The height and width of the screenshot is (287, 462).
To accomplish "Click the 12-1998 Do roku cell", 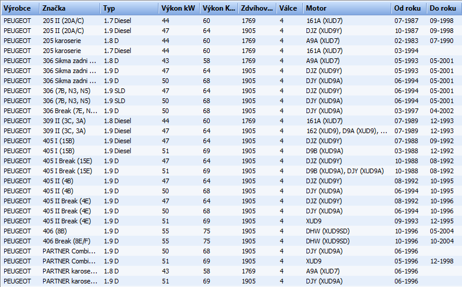I will pyautogui.click(x=442, y=261).
